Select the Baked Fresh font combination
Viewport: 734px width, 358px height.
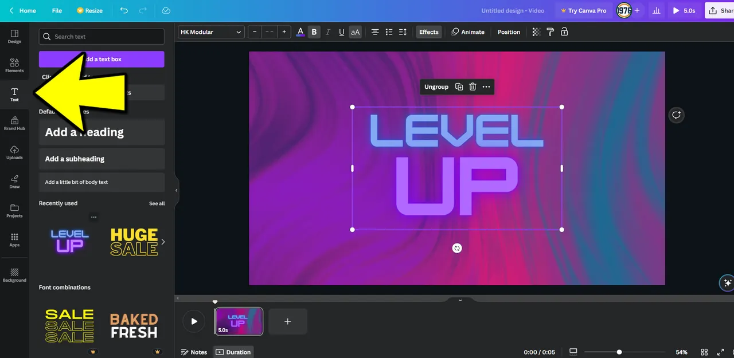pos(134,326)
